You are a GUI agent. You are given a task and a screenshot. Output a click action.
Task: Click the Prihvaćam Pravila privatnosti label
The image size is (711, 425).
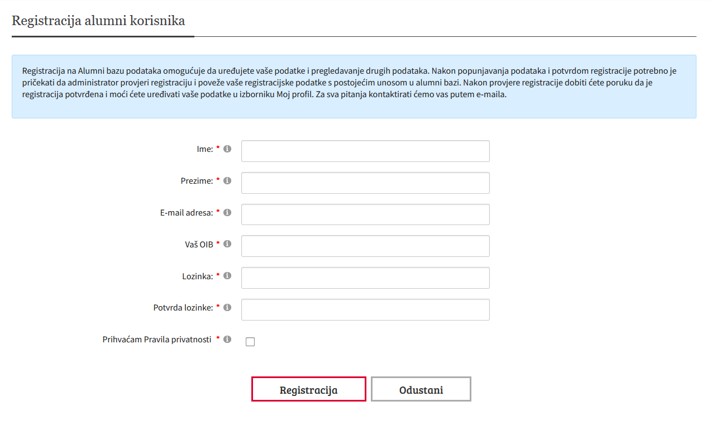[157, 340]
